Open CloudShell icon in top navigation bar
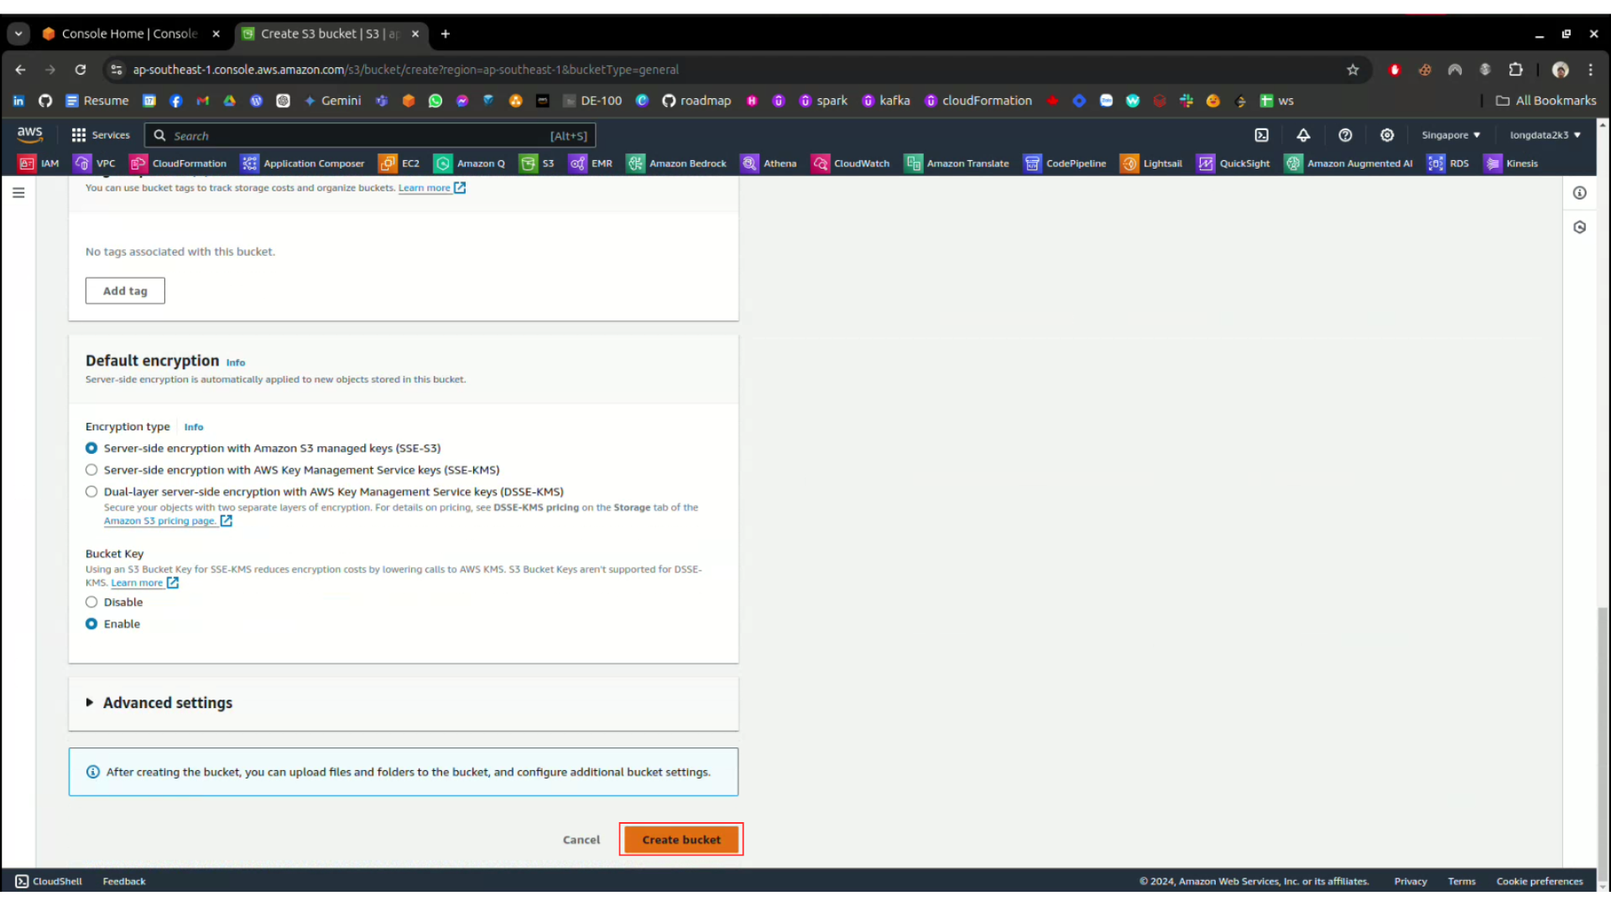This screenshot has width=1611, height=906. point(1261,135)
